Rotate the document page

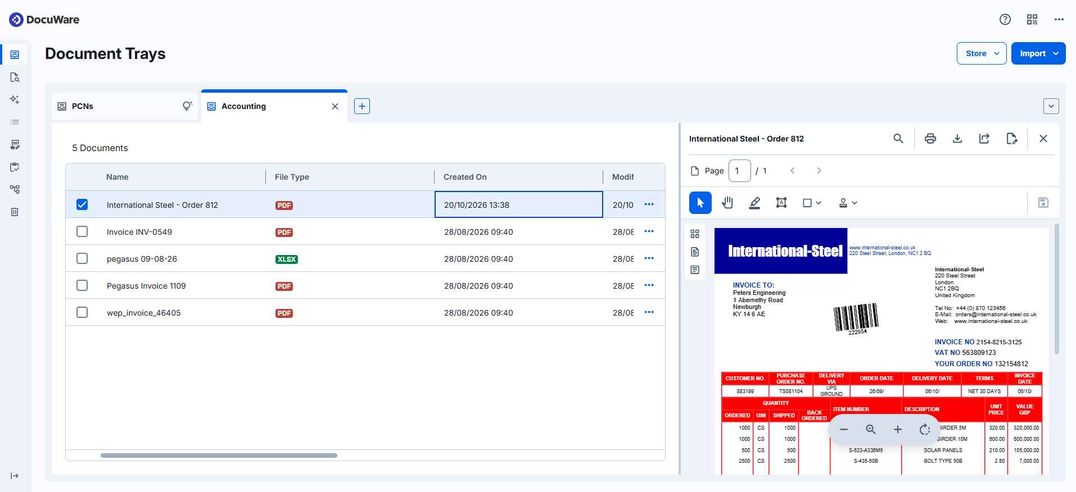click(925, 430)
